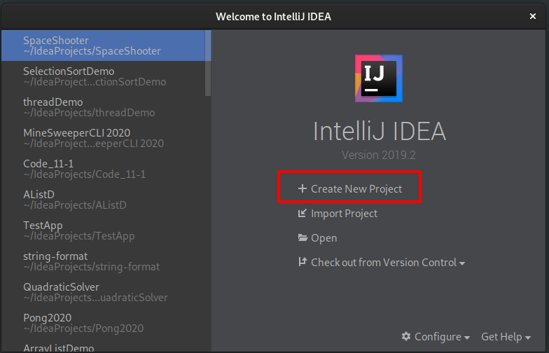Click the Import Project arrow icon
This screenshot has width=549, height=353.
pyautogui.click(x=303, y=213)
